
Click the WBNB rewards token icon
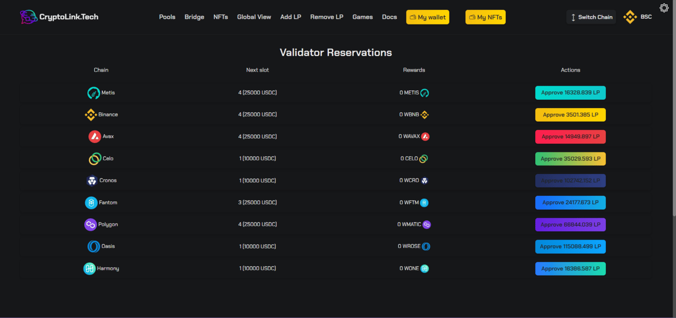[425, 115]
